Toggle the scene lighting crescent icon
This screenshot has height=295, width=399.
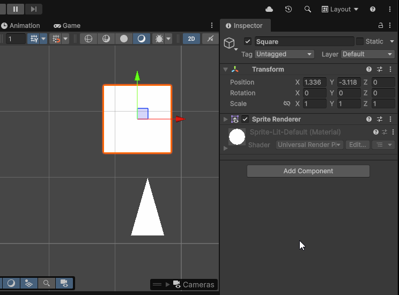(142, 39)
